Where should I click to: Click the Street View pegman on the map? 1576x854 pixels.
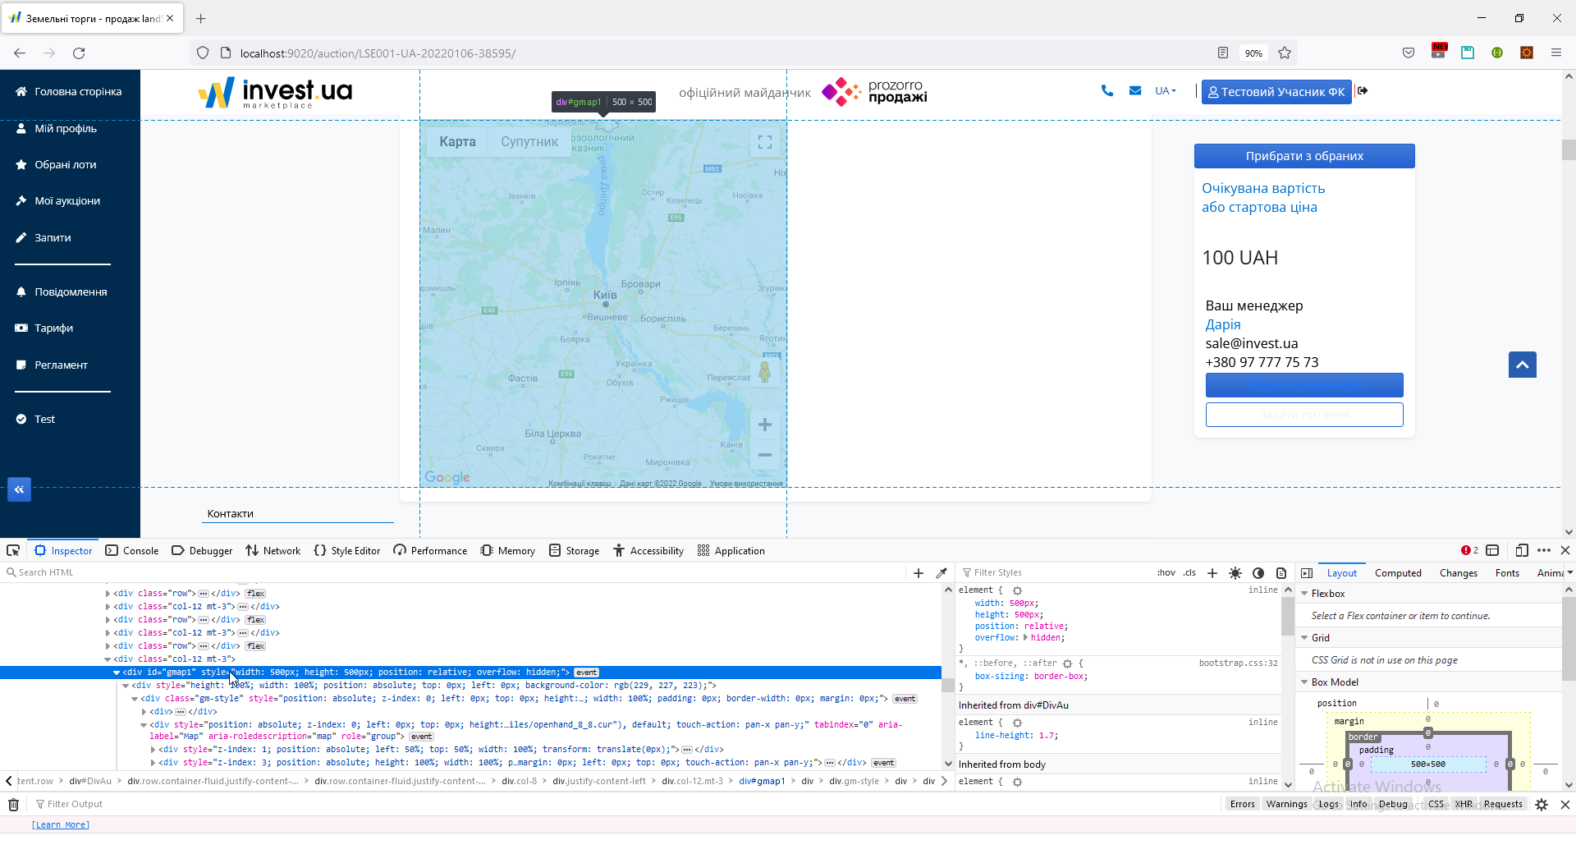765,372
